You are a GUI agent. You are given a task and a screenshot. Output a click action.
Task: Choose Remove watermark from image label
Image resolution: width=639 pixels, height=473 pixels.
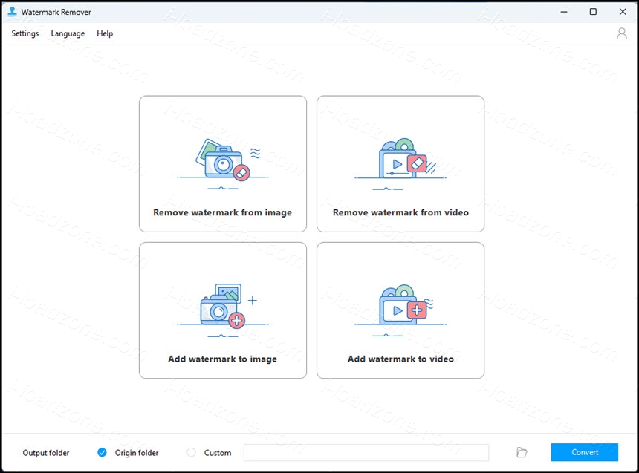tap(222, 212)
